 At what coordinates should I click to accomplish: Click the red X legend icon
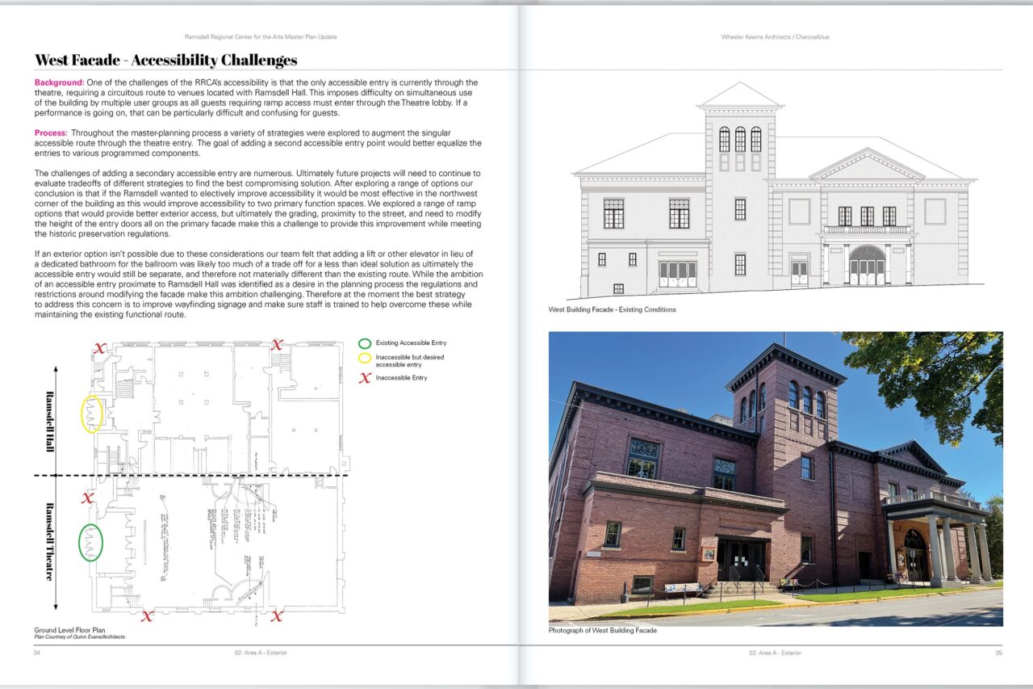tap(365, 377)
